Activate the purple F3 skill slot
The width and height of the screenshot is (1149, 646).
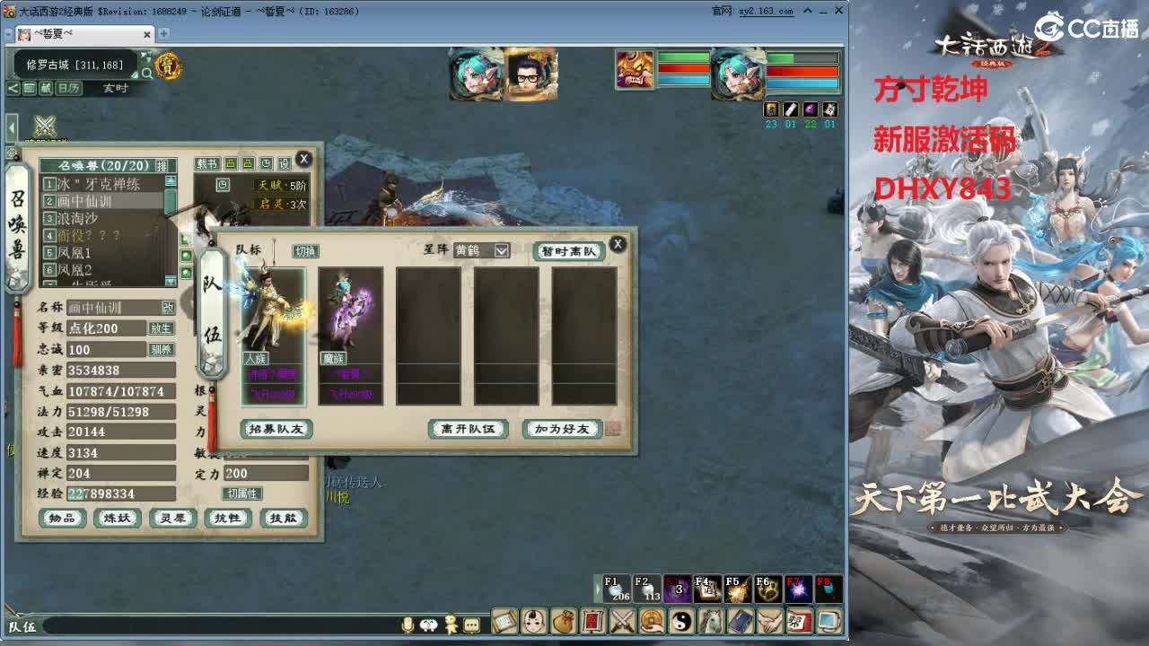(678, 589)
